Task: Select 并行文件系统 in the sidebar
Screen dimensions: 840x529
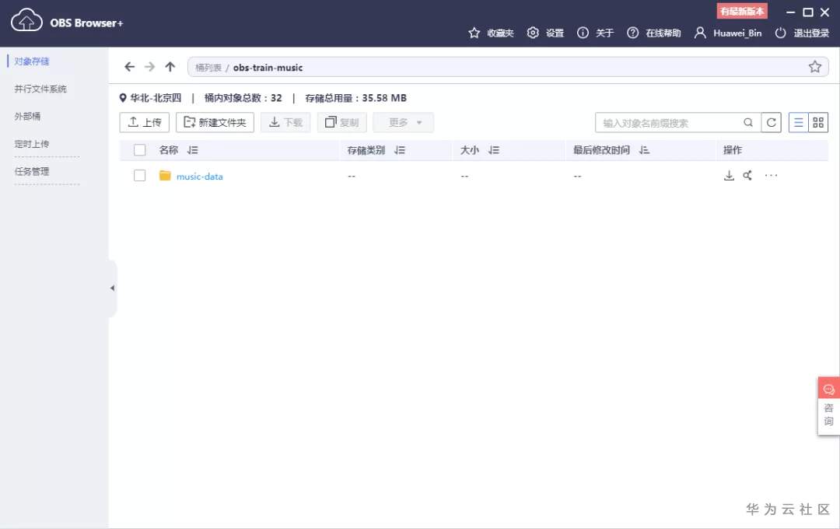Action: click(x=40, y=89)
